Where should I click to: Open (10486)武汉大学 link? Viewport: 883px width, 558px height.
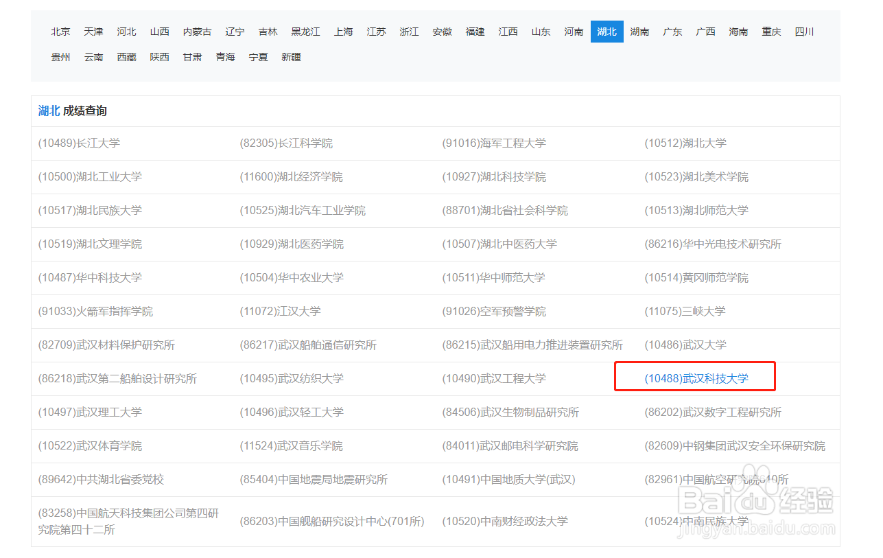pos(685,345)
